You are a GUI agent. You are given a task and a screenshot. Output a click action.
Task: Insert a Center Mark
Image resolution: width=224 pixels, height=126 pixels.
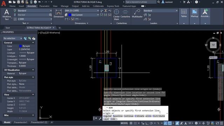pyautogui.click(x=117, y=15)
